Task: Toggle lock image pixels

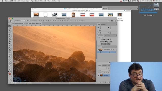Action: pyautogui.click(x=103, y=73)
